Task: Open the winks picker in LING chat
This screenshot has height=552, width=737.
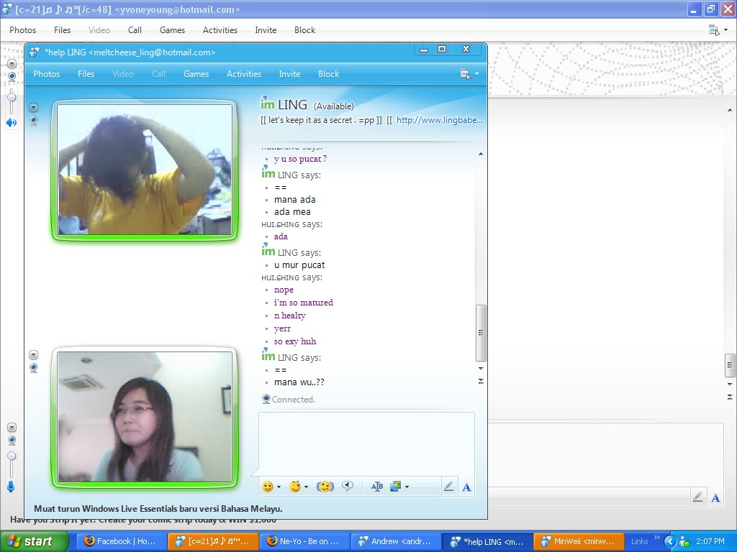Action: [x=295, y=487]
